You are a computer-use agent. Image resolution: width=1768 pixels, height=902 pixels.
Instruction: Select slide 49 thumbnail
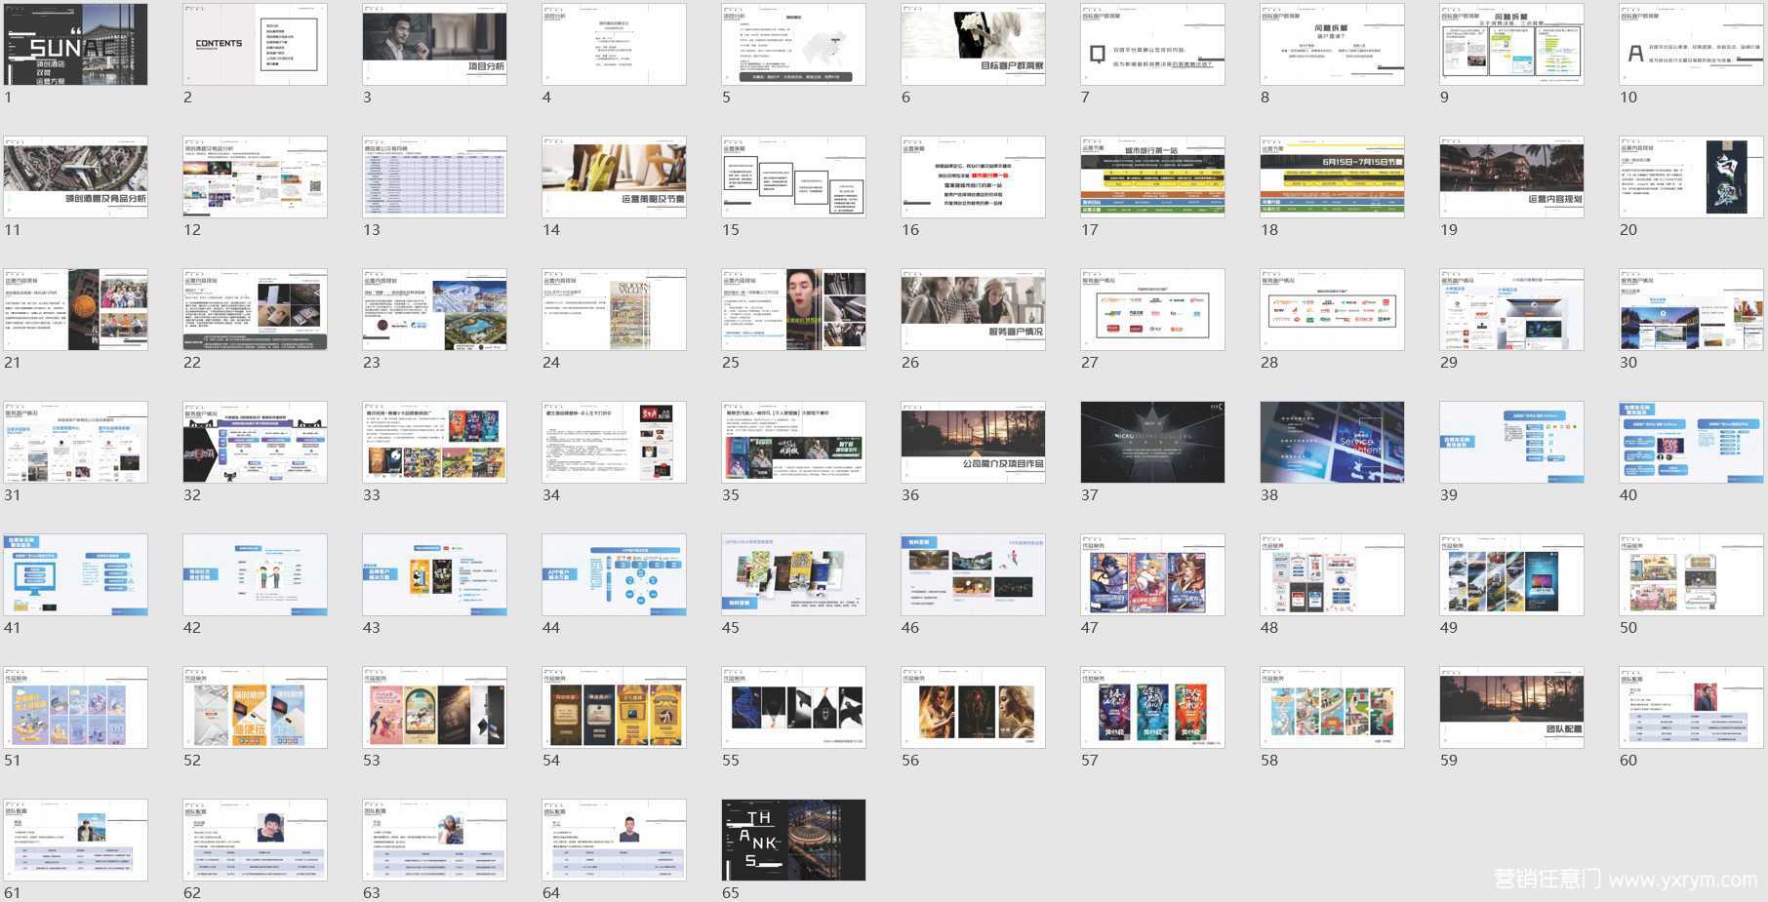1512,575
